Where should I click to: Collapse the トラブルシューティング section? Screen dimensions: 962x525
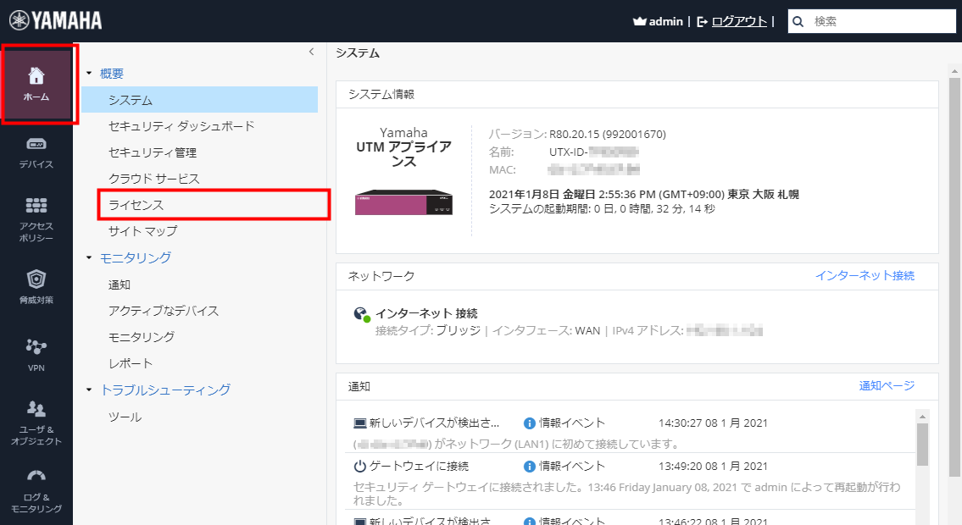coord(89,390)
